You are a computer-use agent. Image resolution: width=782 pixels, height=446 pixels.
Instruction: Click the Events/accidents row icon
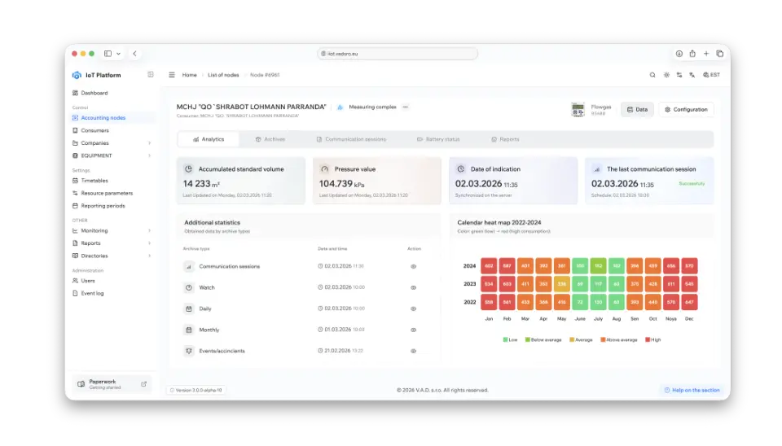[188, 351]
